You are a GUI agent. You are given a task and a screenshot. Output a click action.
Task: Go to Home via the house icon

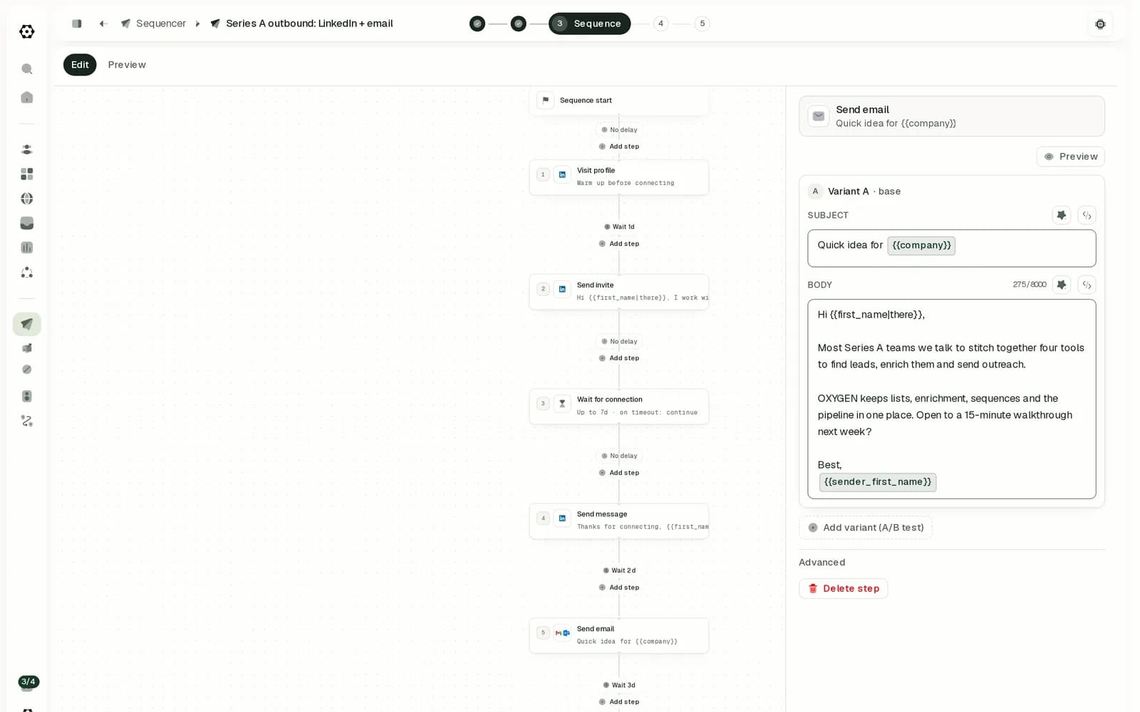(x=27, y=98)
